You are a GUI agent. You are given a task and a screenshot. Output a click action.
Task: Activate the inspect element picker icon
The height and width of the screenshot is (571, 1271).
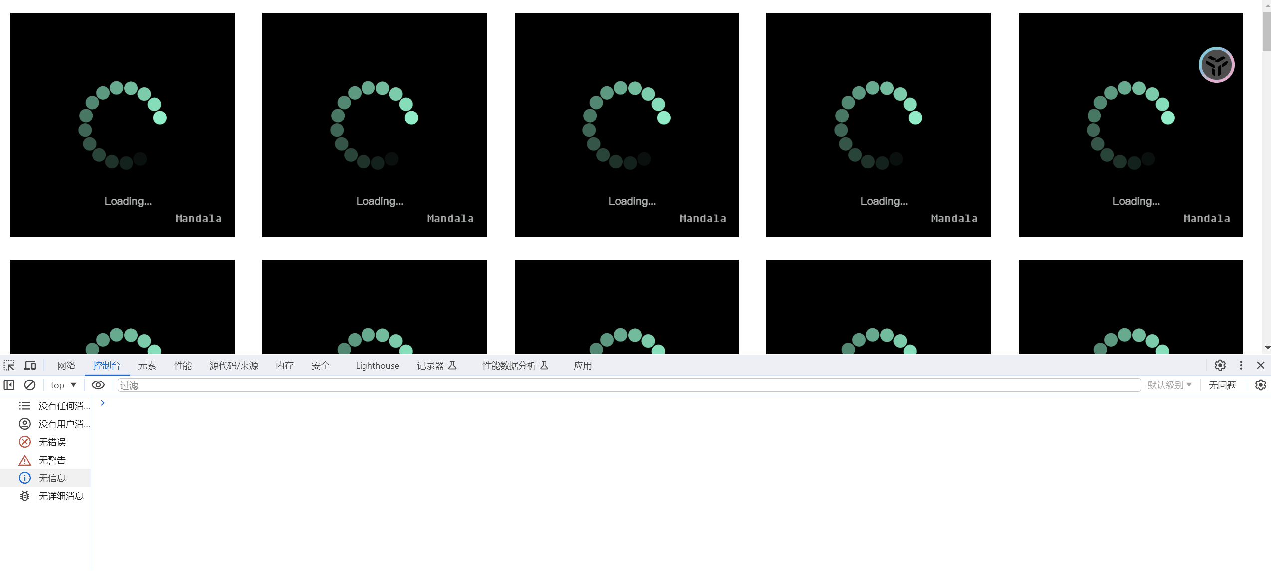9,365
